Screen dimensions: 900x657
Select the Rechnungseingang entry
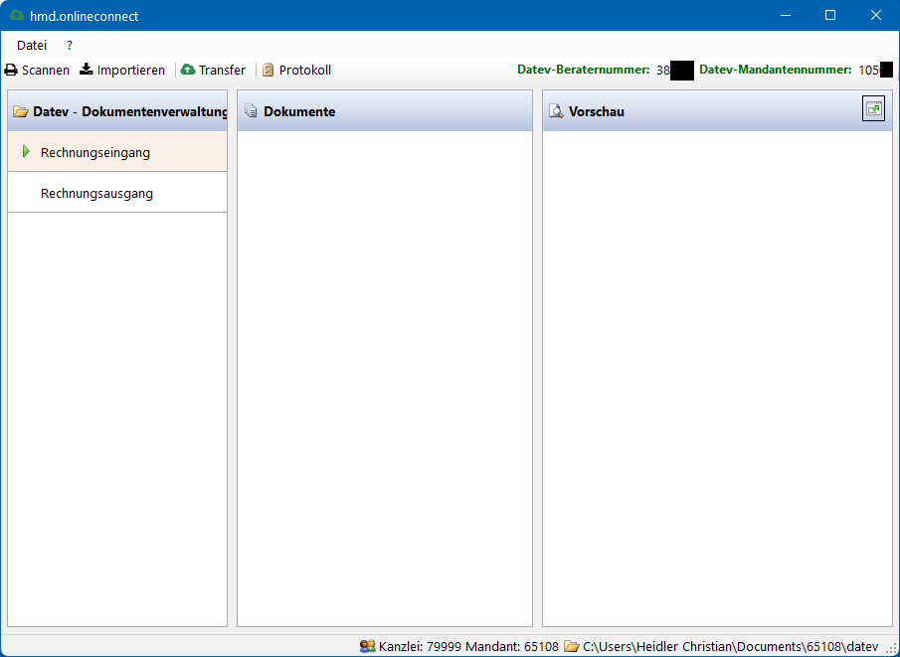(x=96, y=152)
